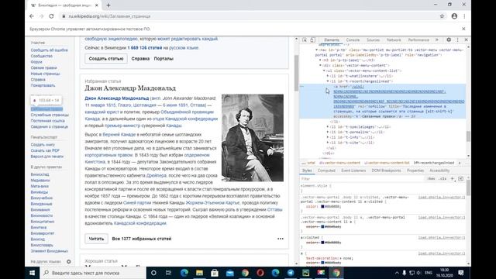496x279 pixels.
Task: Toggle the computed styles sidebar pane icon
Action: tap(460, 179)
